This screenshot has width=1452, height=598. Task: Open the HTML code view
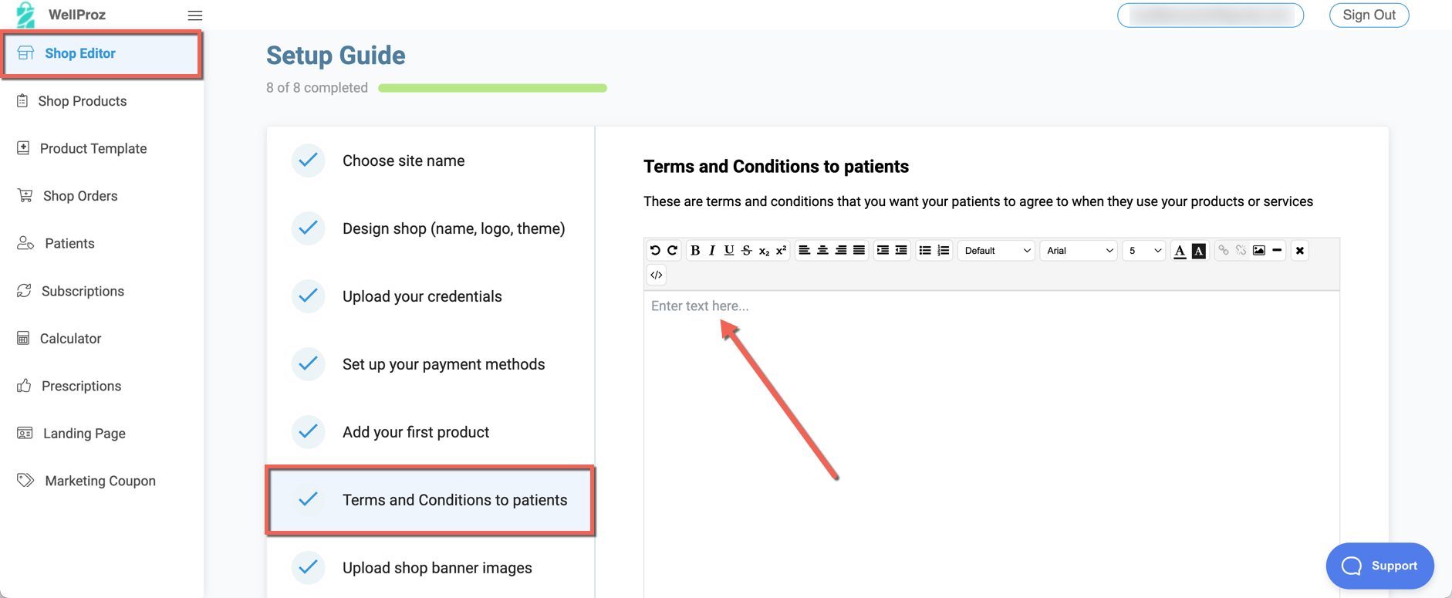click(657, 275)
